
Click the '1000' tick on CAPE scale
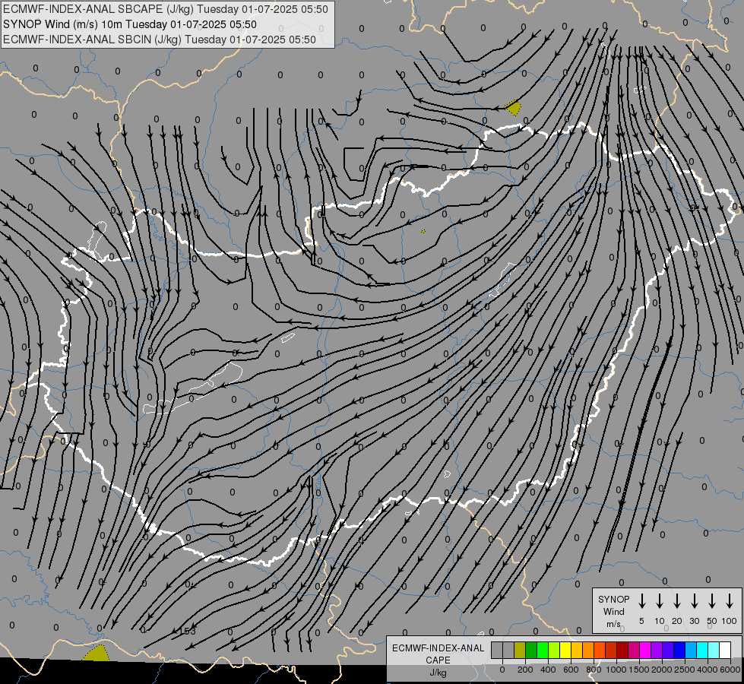pos(616,670)
